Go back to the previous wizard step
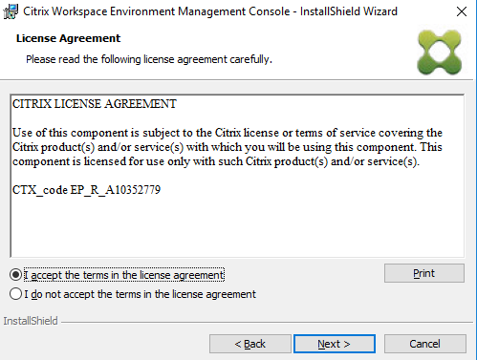 point(250,344)
